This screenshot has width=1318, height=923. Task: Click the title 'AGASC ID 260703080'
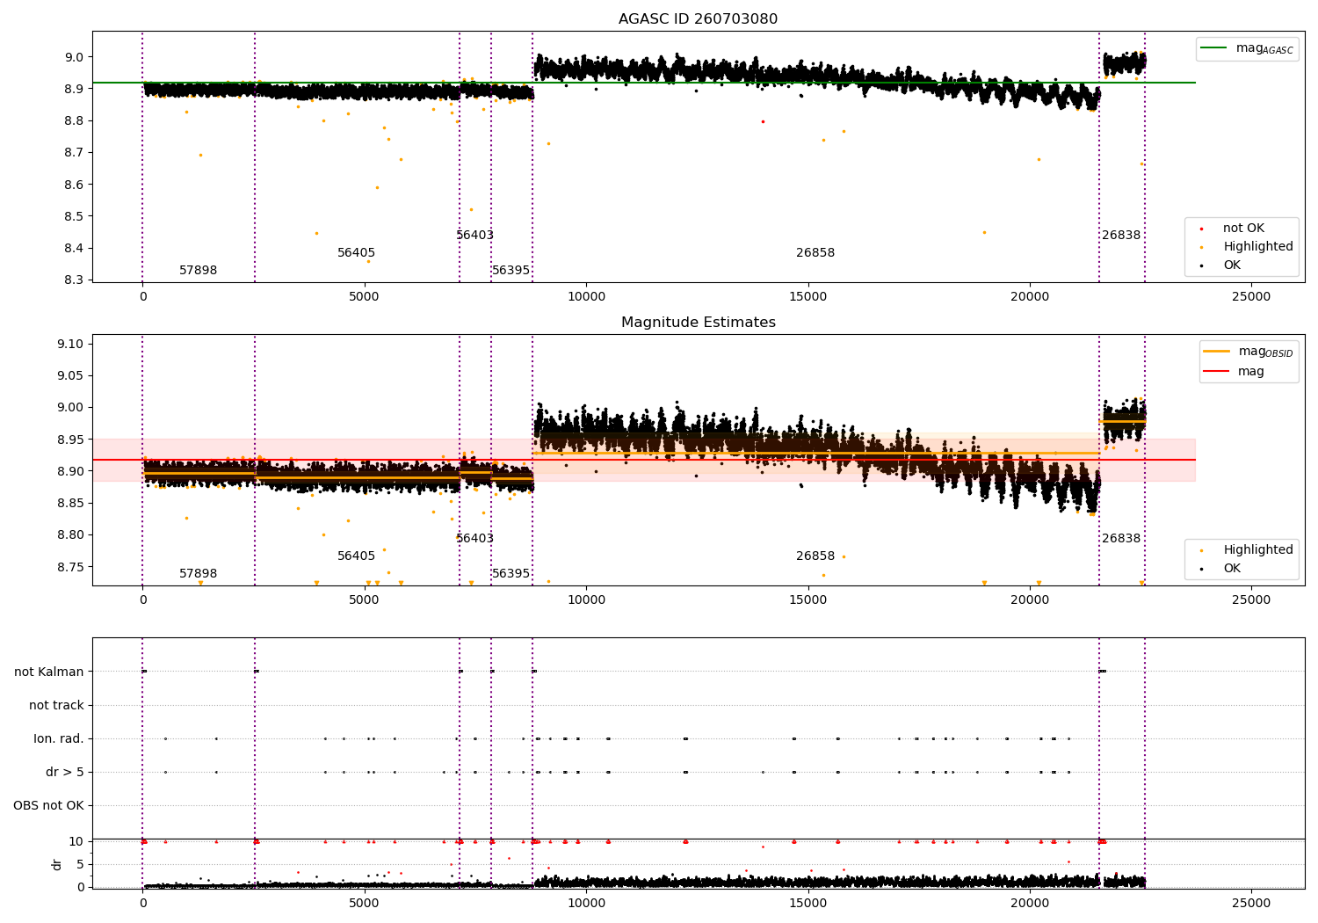click(698, 19)
